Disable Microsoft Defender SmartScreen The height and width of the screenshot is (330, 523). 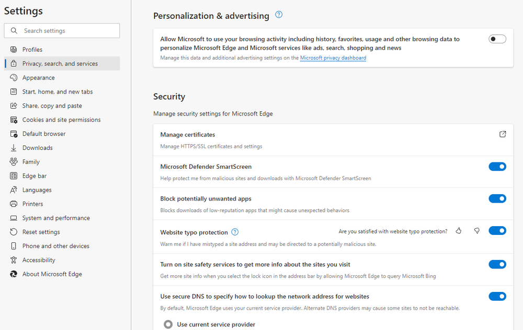click(x=497, y=167)
